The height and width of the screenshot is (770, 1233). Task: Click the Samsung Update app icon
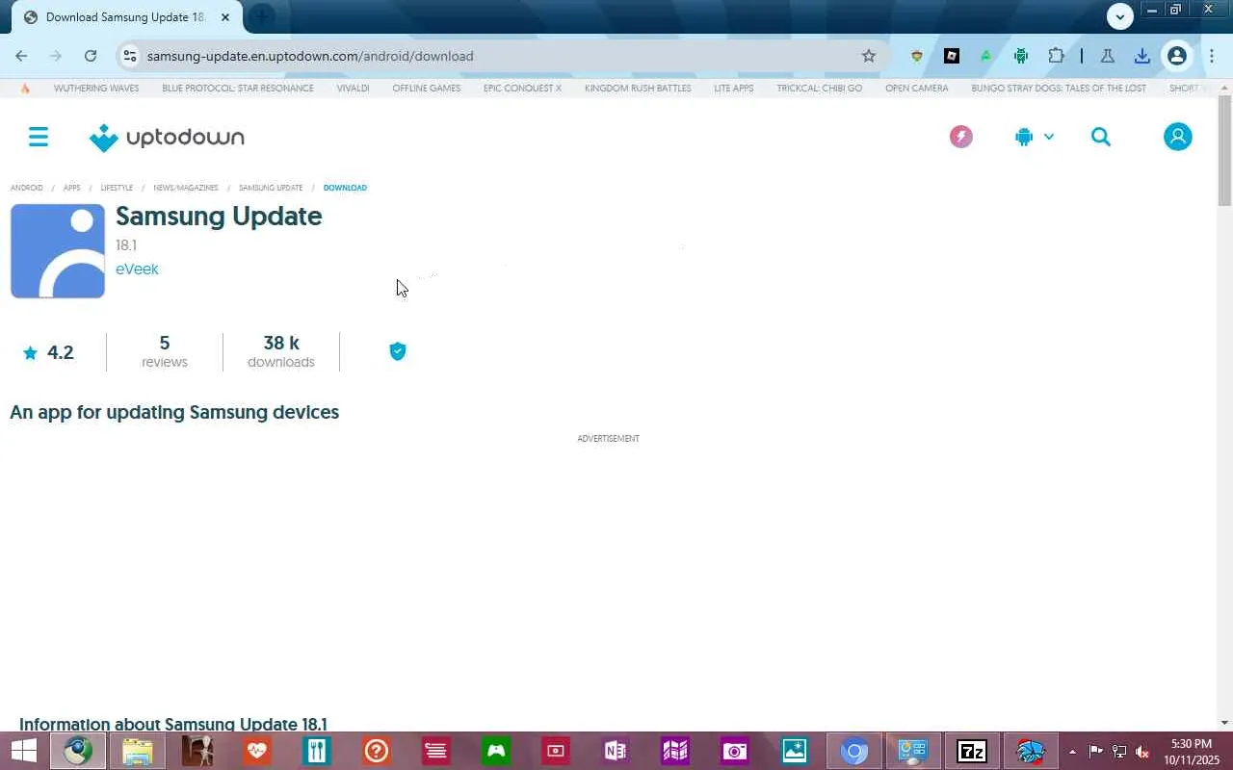[x=58, y=251]
